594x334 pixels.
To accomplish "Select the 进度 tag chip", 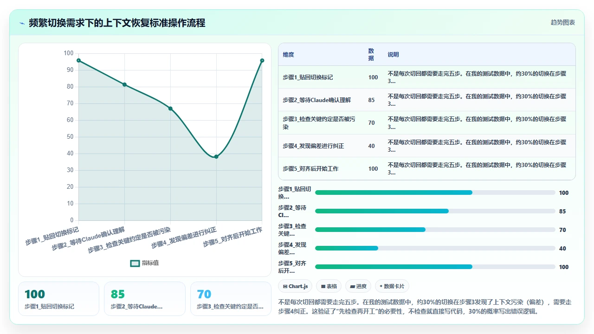I will coord(358,286).
